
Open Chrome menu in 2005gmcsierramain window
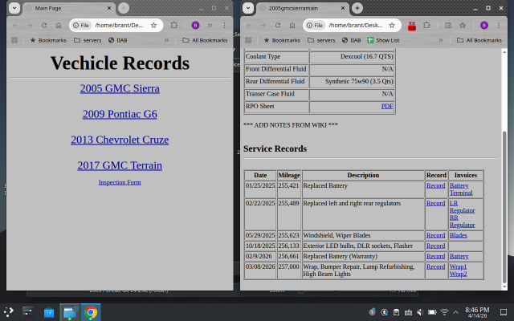(499, 25)
